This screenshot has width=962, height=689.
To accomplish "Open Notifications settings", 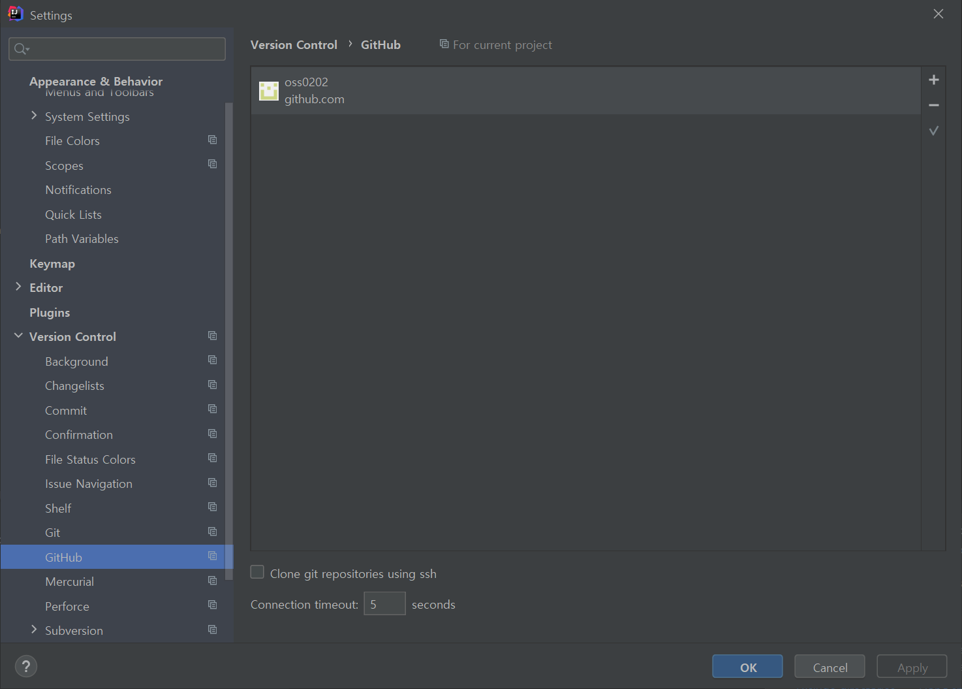I will click(x=78, y=190).
